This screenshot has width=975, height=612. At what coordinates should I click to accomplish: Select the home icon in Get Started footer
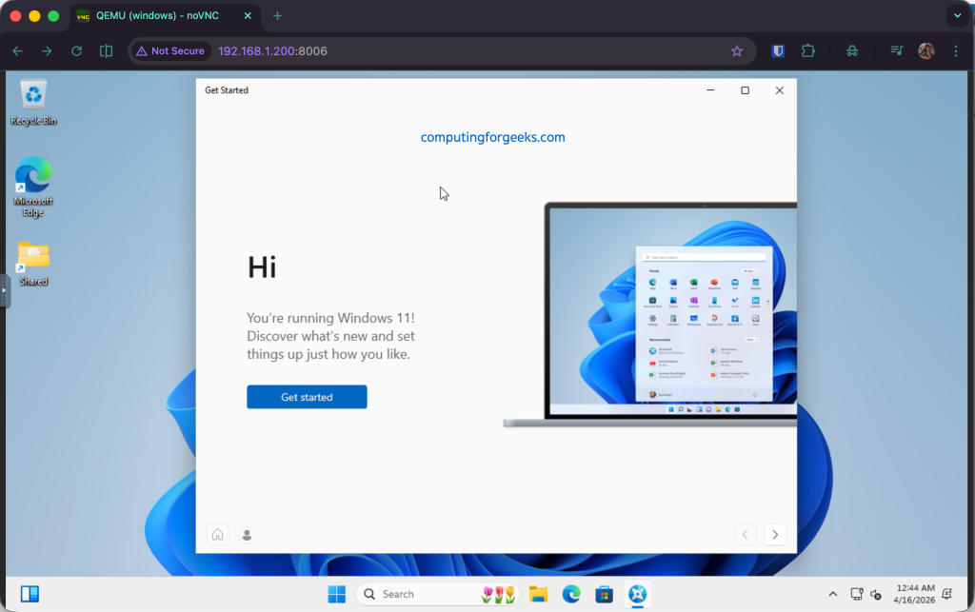[217, 534]
